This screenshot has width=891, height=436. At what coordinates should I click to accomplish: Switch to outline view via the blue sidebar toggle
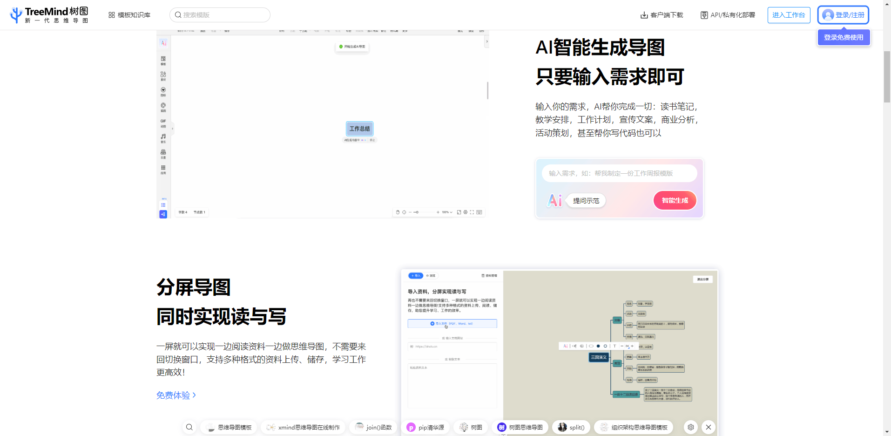pos(163,214)
